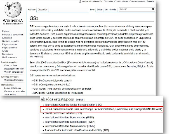The image size is (179, 134).
Task: Open Versión para imprimir
Action: pyautogui.click(x=14, y=72)
